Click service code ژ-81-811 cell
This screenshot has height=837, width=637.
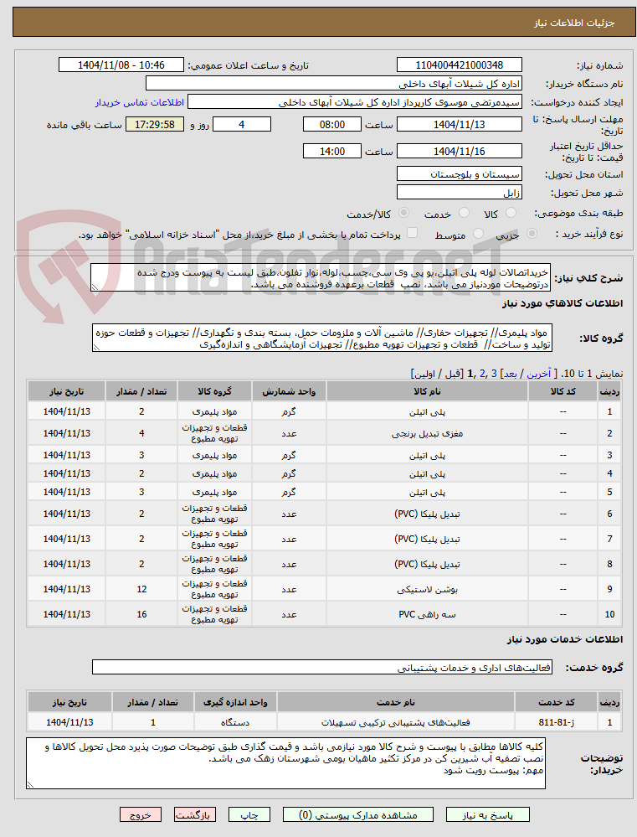[x=557, y=722]
